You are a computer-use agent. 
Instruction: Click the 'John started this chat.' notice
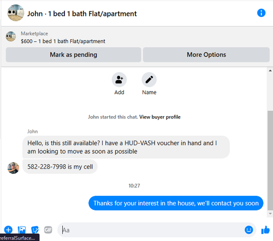pos(113,117)
